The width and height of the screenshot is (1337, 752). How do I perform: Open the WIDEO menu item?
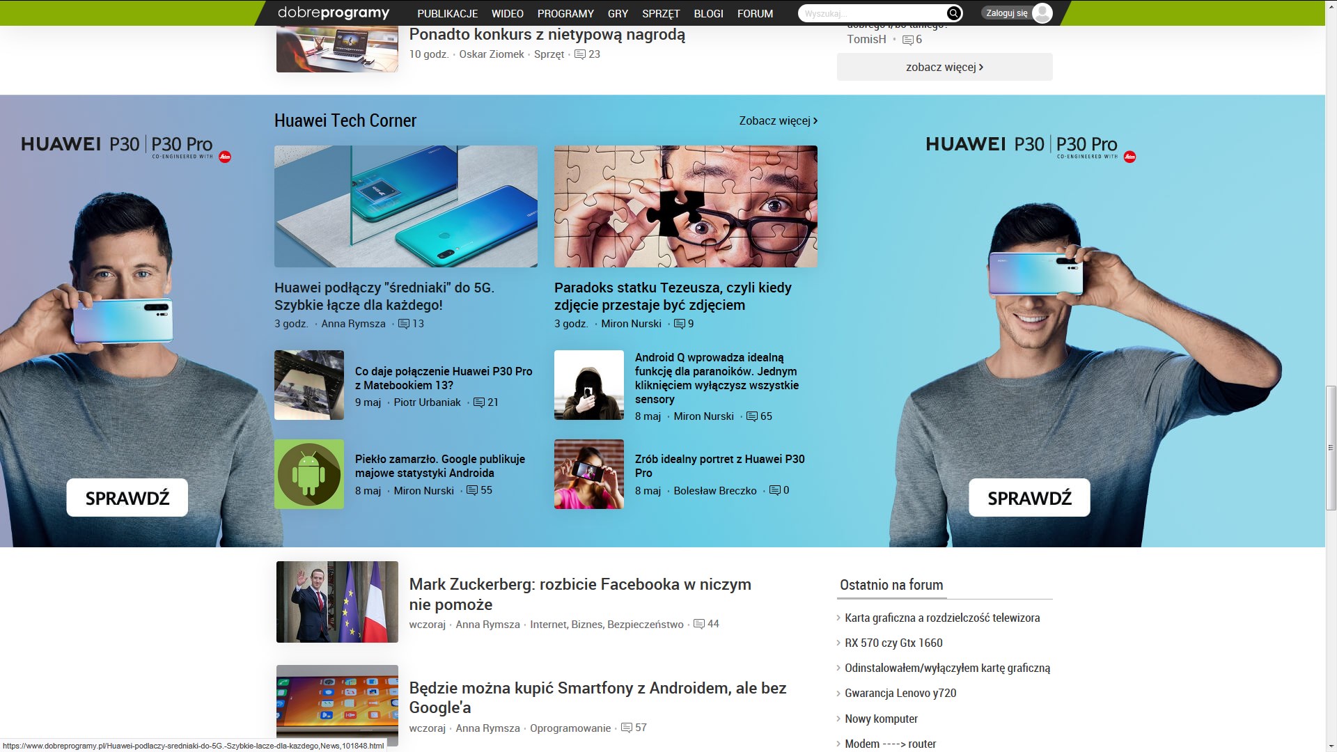508,13
